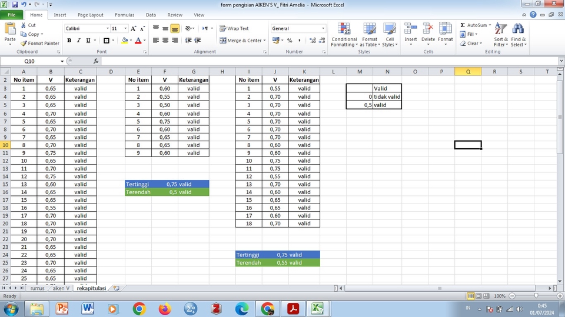565x317 pixels.
Task: Open the File tab
Action: click(12, 15)
